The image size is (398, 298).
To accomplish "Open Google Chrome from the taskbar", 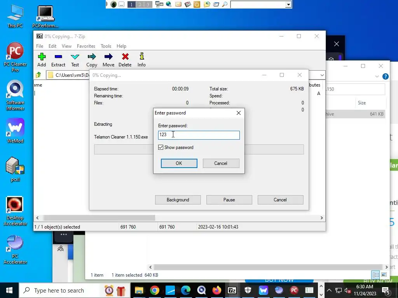I will click(x=155, y=290).
